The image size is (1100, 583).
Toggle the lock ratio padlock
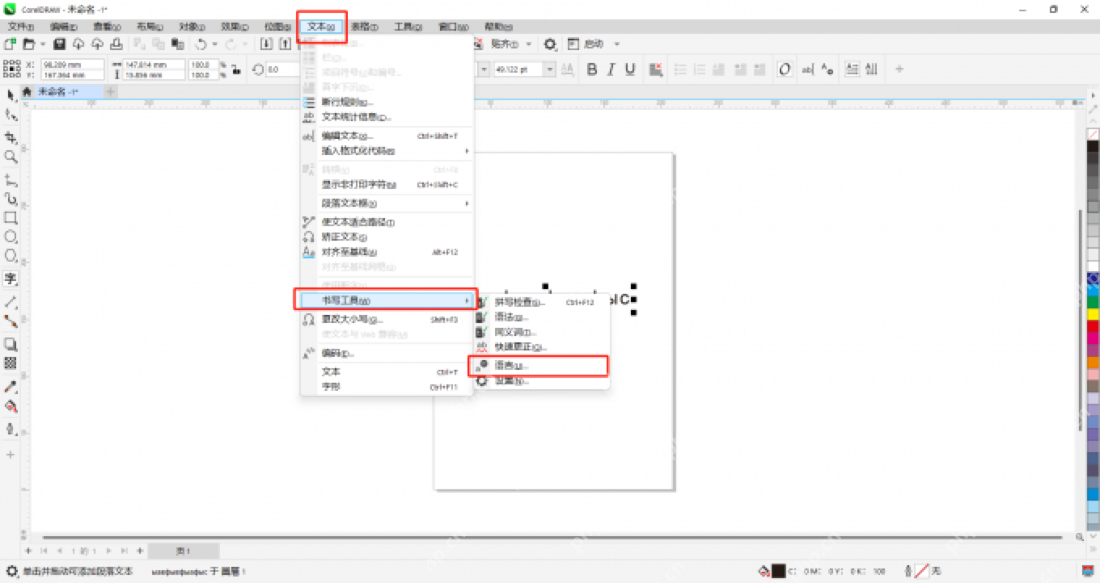click(x=235, y=69)
